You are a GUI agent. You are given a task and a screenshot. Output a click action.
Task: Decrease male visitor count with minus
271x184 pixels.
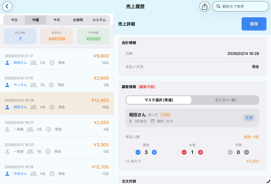click(x=138, y=152)
